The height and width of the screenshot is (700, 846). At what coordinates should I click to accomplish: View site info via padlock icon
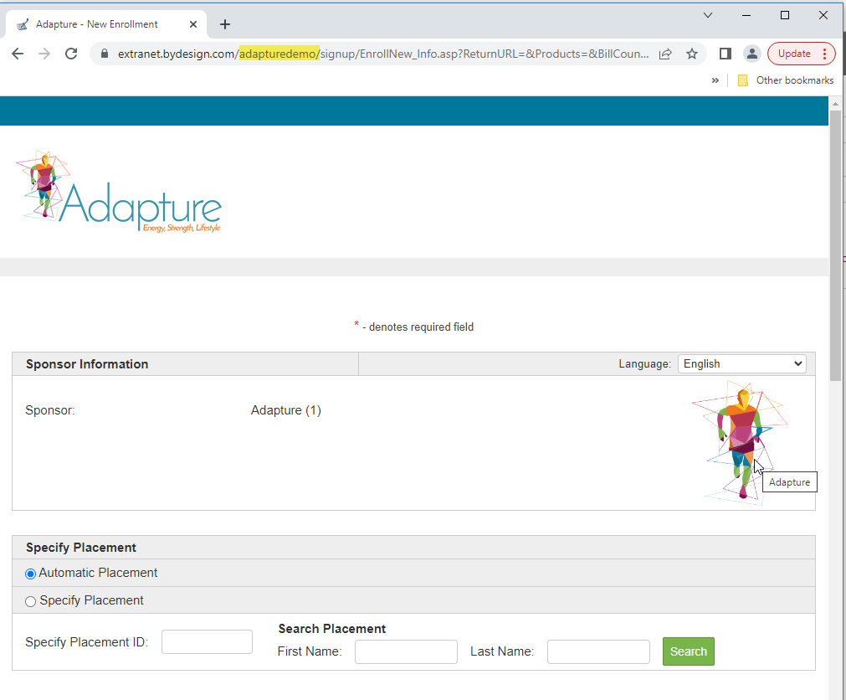point(105,54)
